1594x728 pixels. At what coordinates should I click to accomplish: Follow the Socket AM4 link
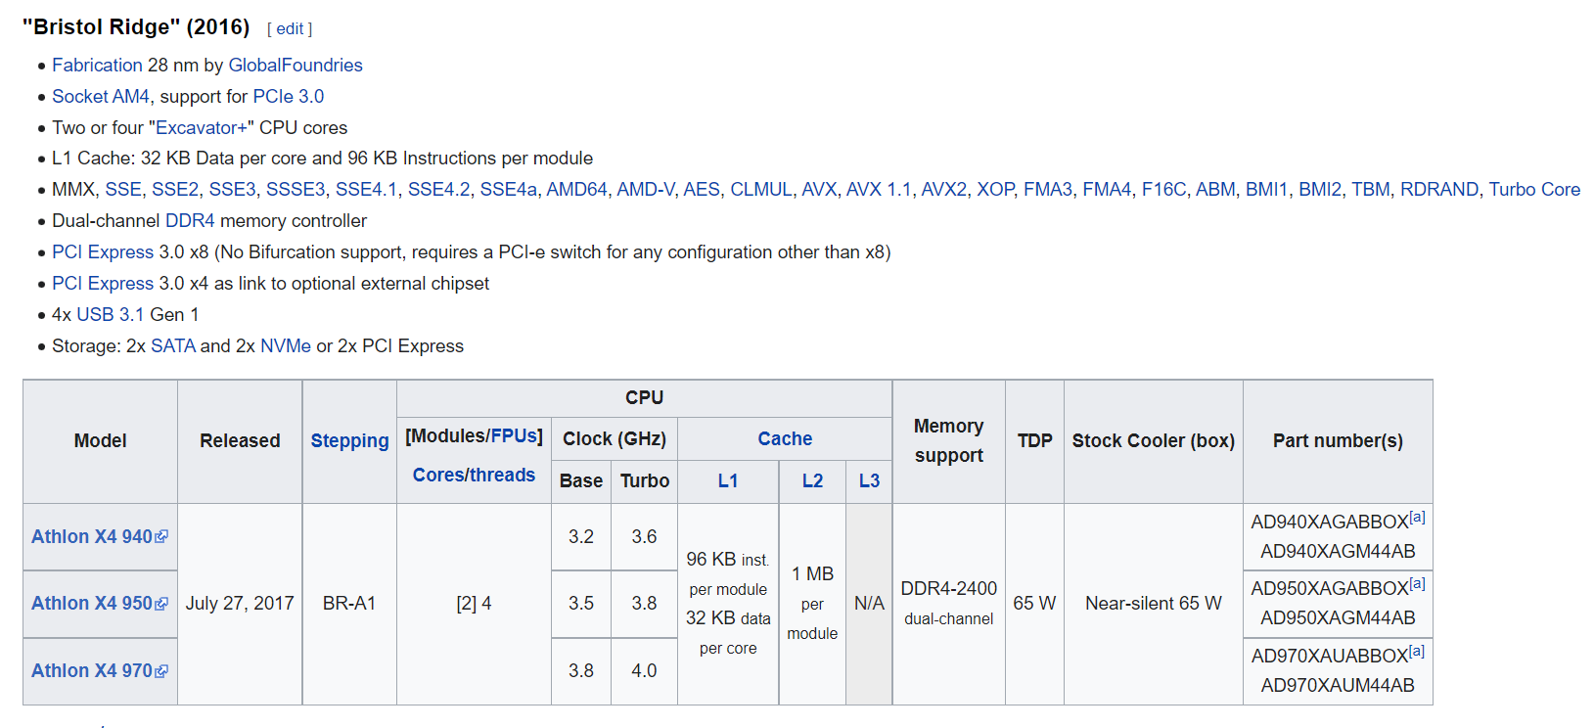(x=101, y=96)
